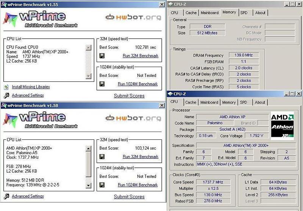The image size is (303, 211).
Task: Open Submit Scores in wPrime v1.55
Action: point(129,96)
